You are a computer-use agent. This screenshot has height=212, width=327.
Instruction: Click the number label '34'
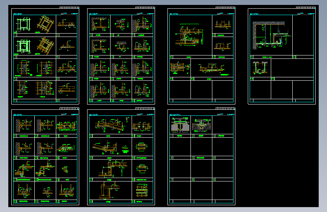(133, 136)
